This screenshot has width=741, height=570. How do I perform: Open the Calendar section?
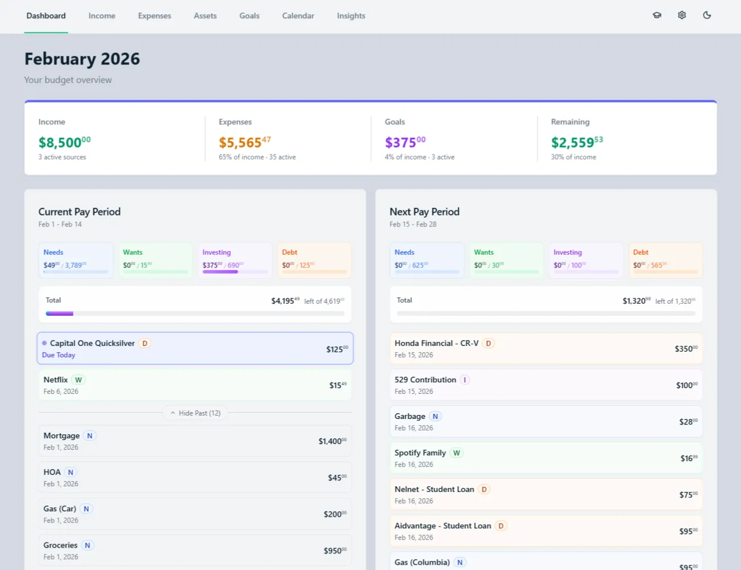298,15
